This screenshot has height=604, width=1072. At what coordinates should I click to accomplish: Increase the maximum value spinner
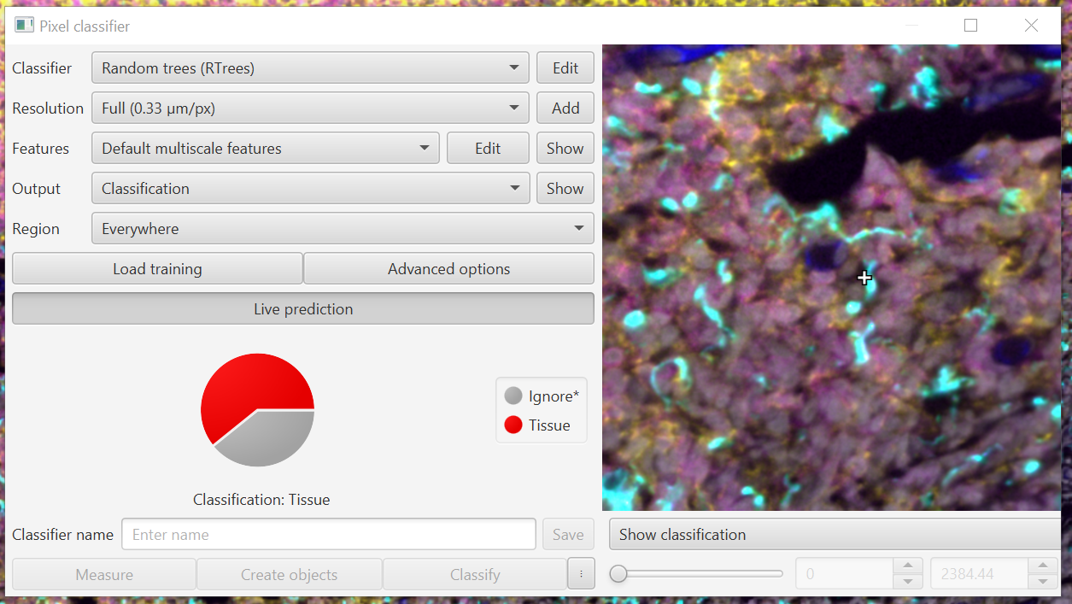pyautogui.click(x=1043, y=566)
